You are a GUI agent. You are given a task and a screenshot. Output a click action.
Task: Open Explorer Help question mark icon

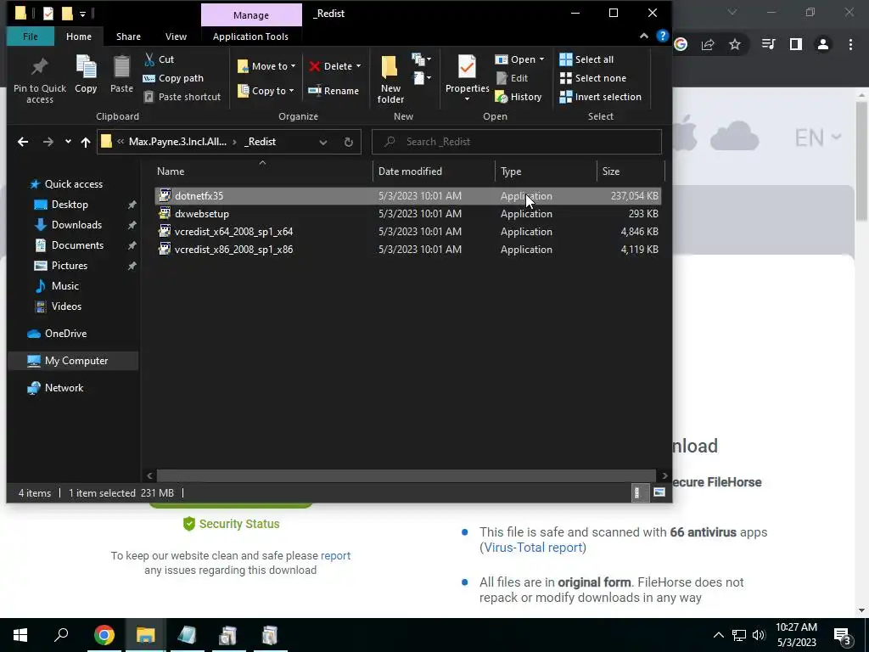point(662,36)
